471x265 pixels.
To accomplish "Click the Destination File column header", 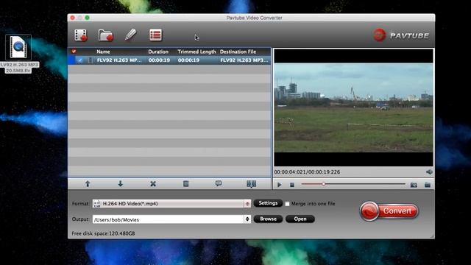I will point(238,52).
